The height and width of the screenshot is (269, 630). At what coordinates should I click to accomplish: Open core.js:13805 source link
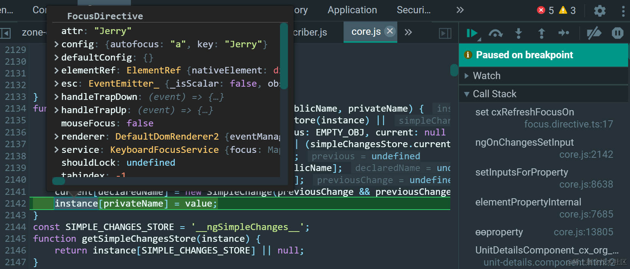pos(583,232)
